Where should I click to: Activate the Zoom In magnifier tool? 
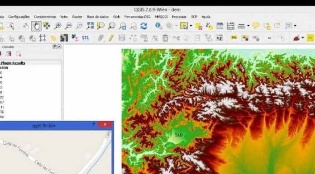(57, 26)
